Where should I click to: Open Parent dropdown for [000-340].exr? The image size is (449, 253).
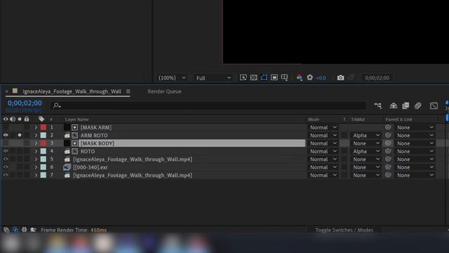[x=415, y=167]
